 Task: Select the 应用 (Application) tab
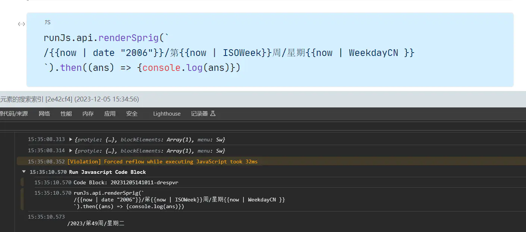[110, 114]
